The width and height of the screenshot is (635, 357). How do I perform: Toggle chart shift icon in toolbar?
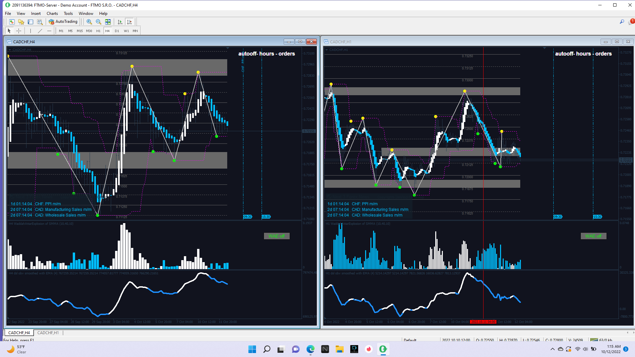(x=129, y=22)
